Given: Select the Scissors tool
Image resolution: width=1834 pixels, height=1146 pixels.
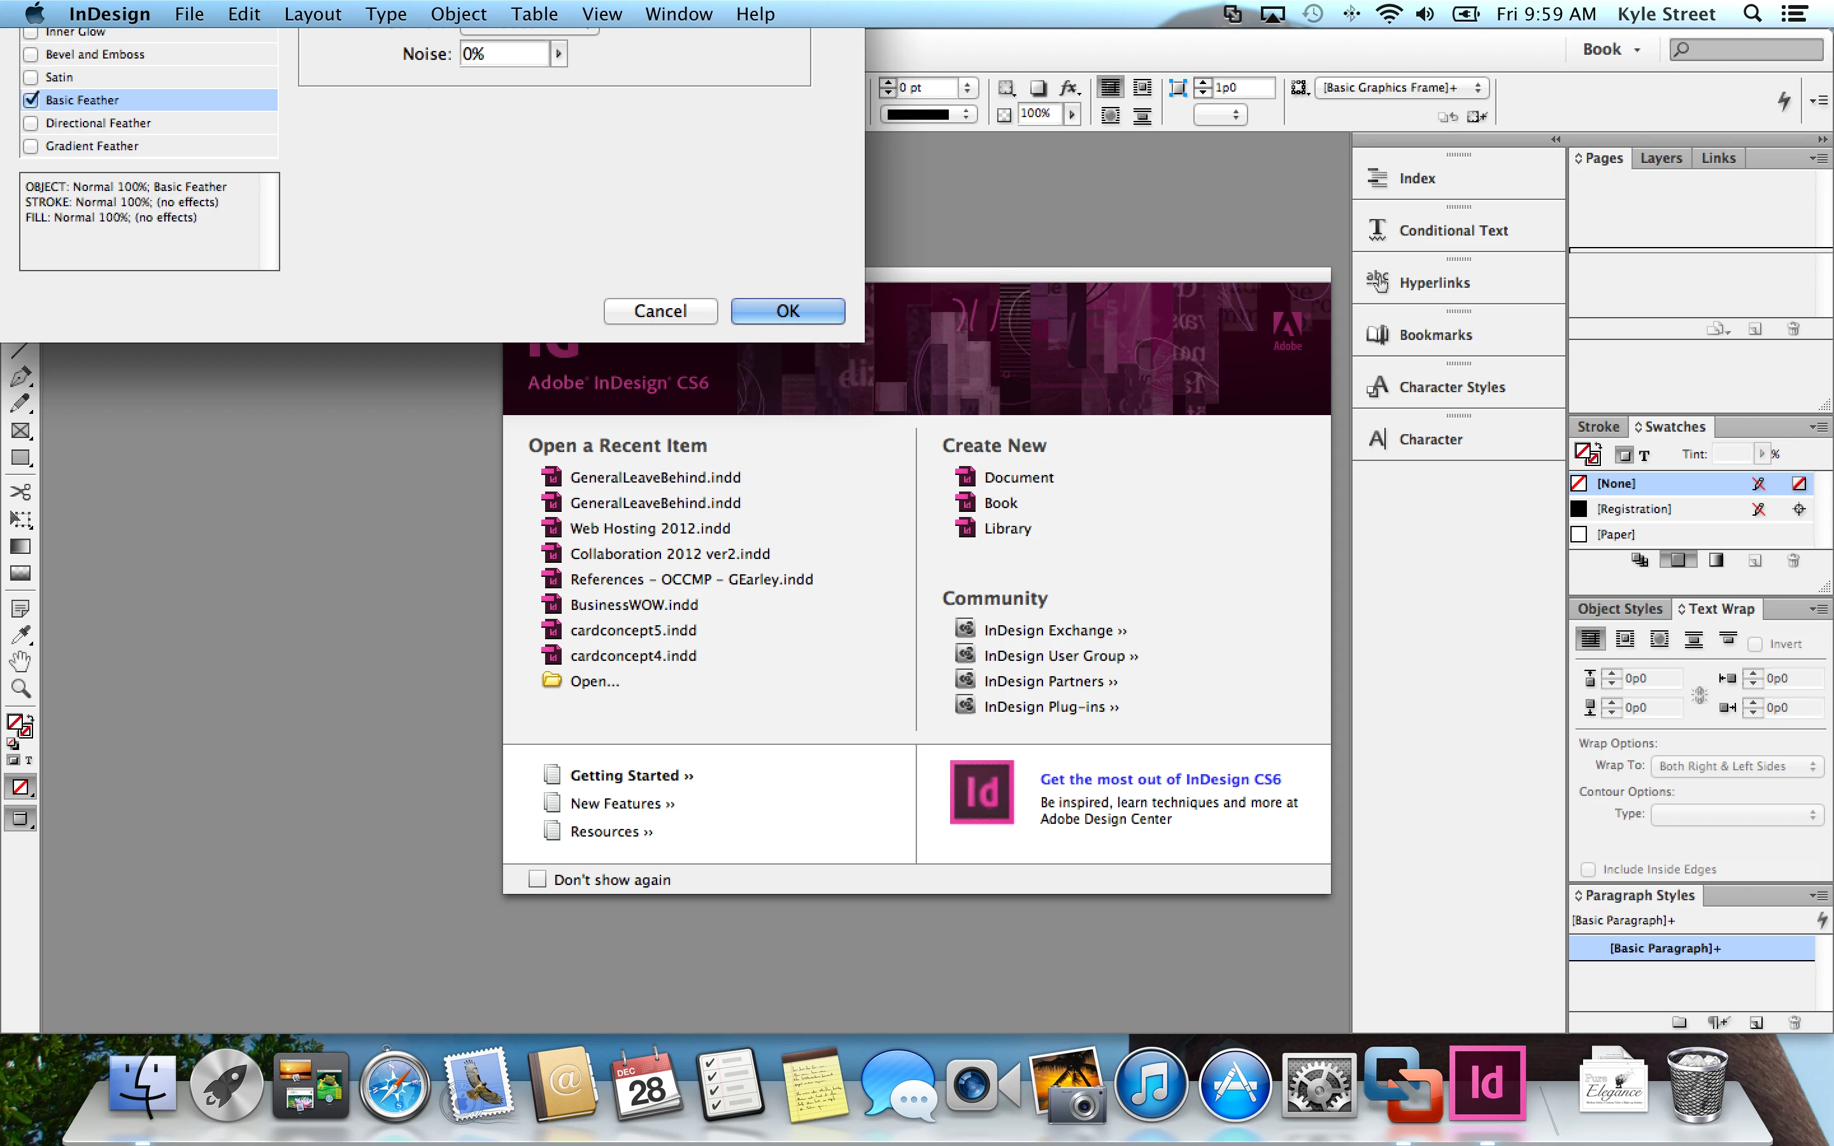Looking at the screenshot, I should (20, 492).
